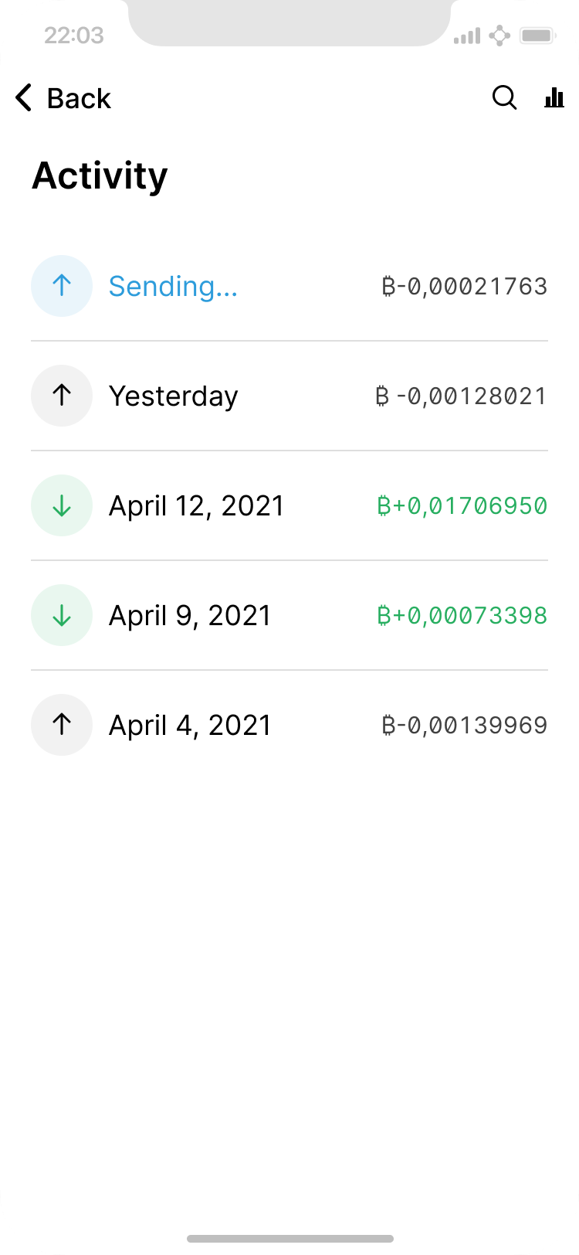This screenshot has height=1255, width=579.
Task: Go back using the Back label
Action: [x=79, y=99]
